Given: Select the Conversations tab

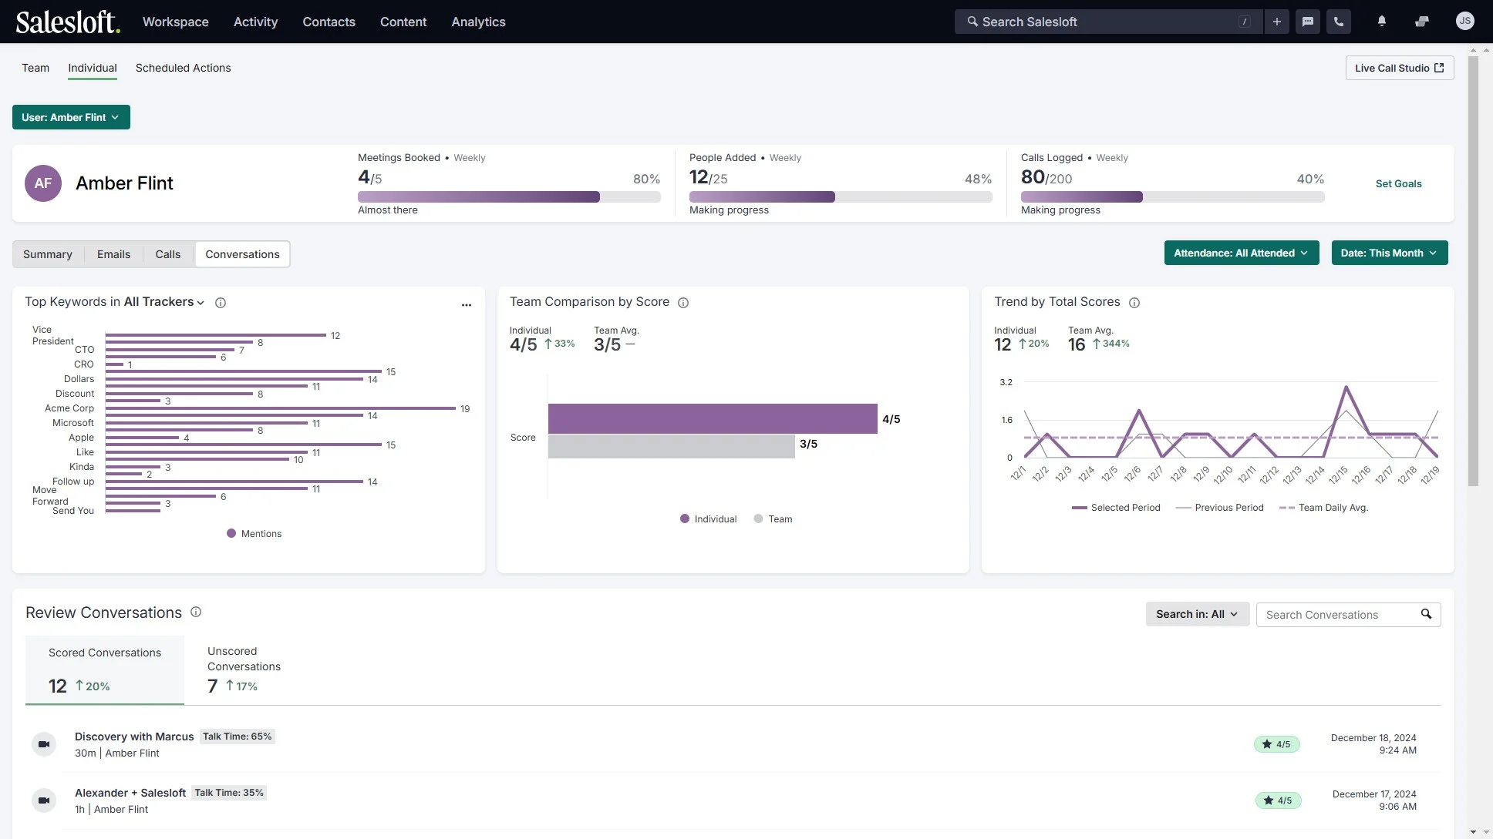Looking at the screenshot, I should pyautogui.click(x=243, y=254).
